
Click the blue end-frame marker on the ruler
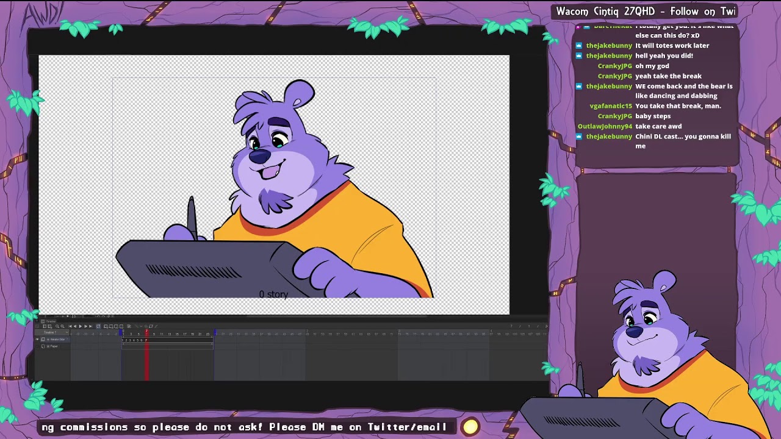click(215, 332)
